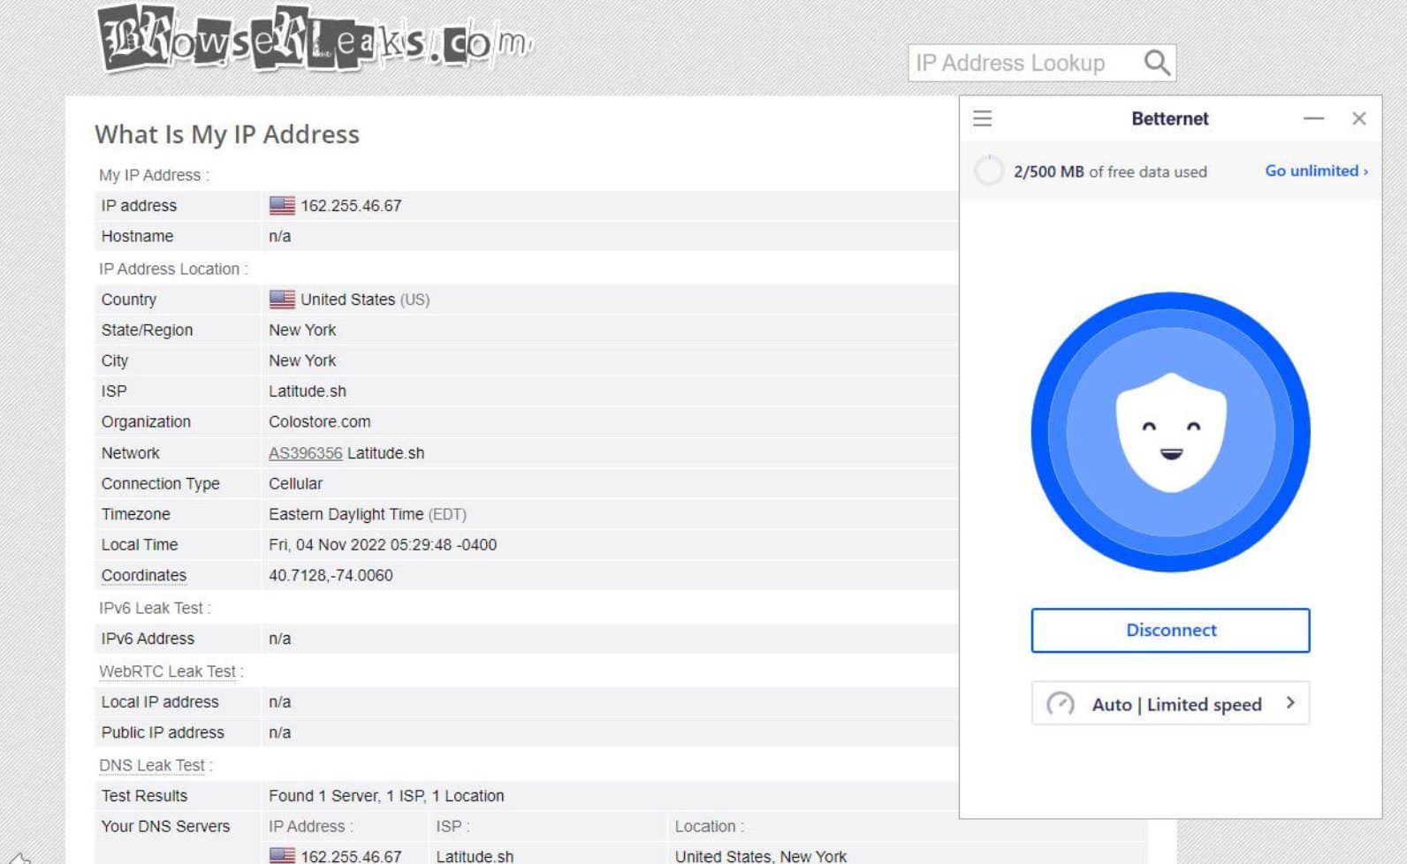The height and width of the screenshot is (864, 1407).
Task: Click the chevron on Auto Limited speed
Action: [x=1290, y=703]
